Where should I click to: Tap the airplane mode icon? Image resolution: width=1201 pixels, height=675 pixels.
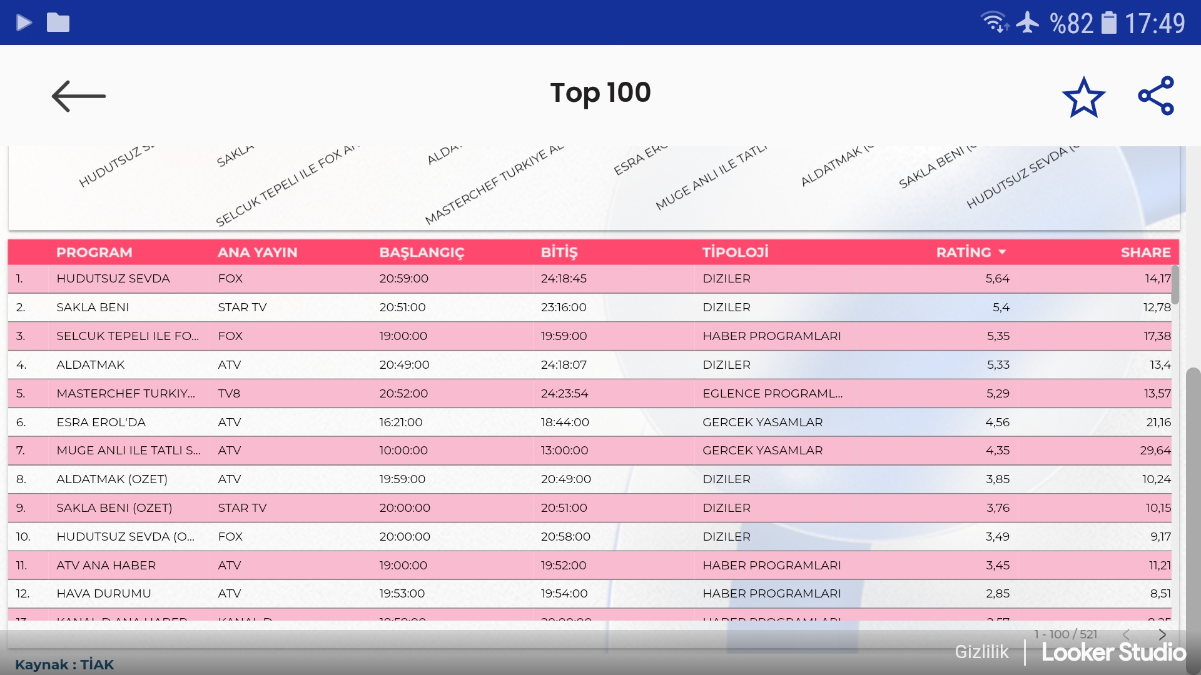(x=1027, y=23)
